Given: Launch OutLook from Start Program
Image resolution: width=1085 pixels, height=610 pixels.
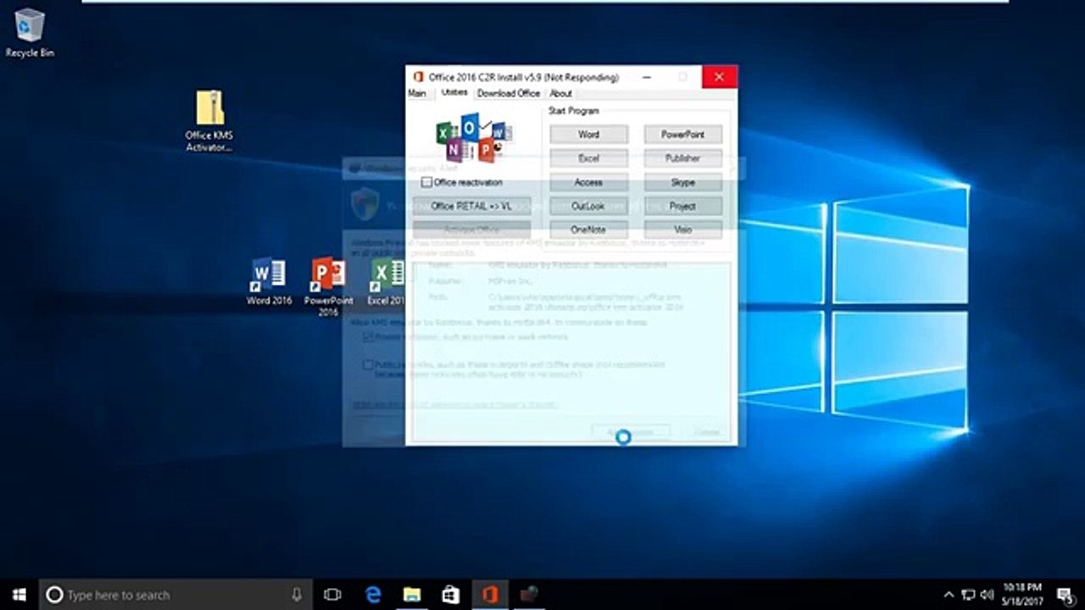Looking at the screenshot, I should click(x=589, y=206).
